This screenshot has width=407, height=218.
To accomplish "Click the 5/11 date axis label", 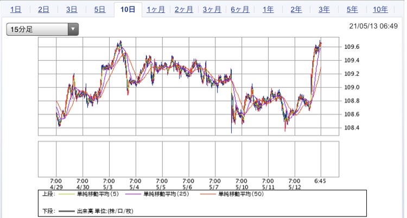I will 268,187.
